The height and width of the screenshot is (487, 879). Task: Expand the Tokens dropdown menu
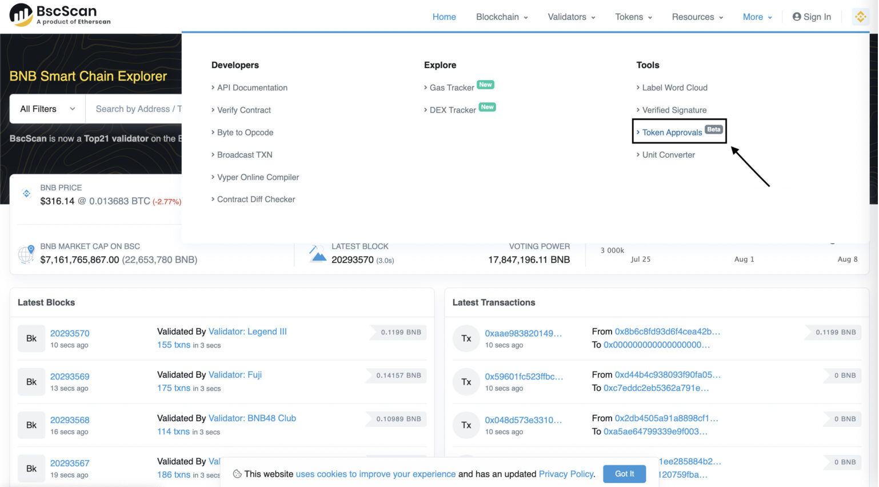(633, 17)
